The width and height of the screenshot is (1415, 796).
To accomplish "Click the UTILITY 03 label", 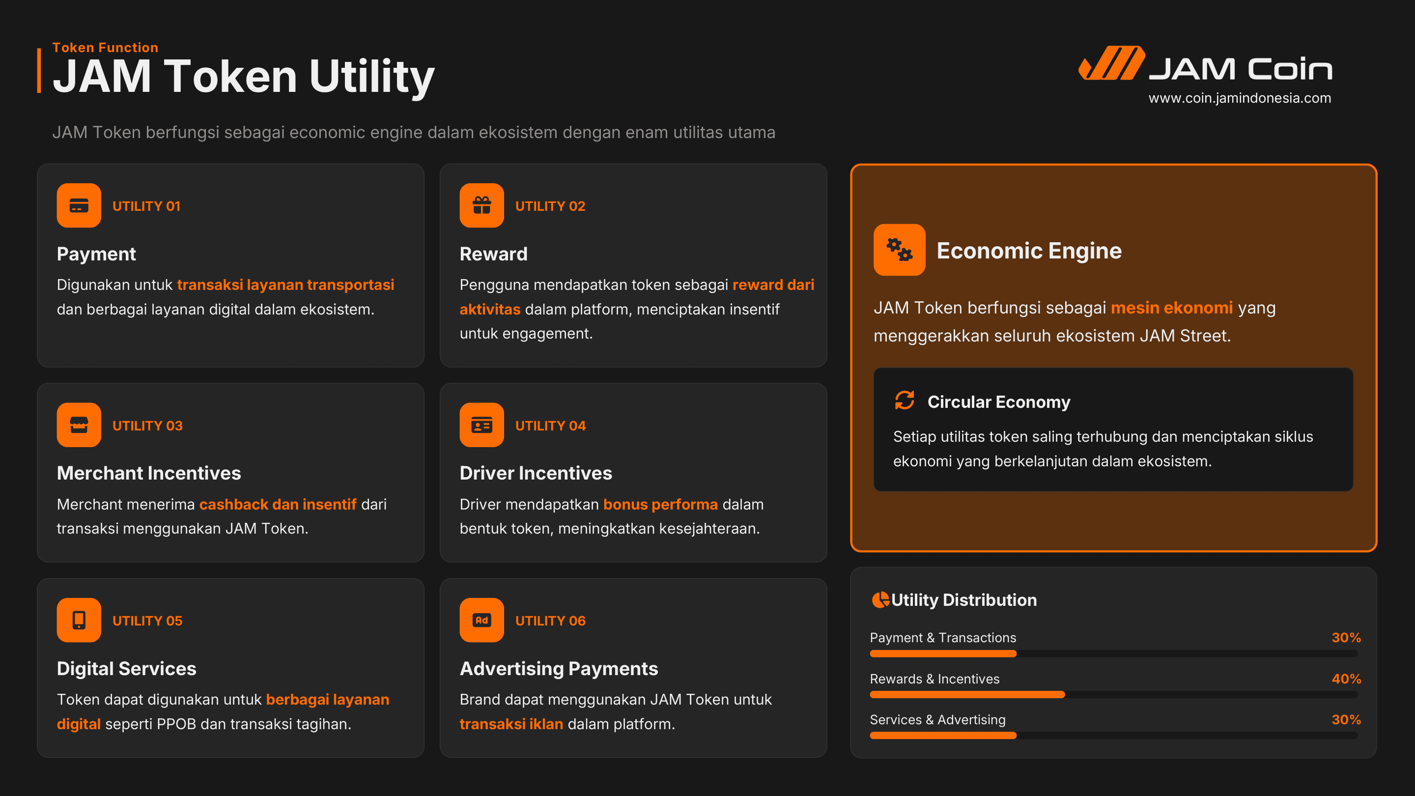I will tap(147, 426).
